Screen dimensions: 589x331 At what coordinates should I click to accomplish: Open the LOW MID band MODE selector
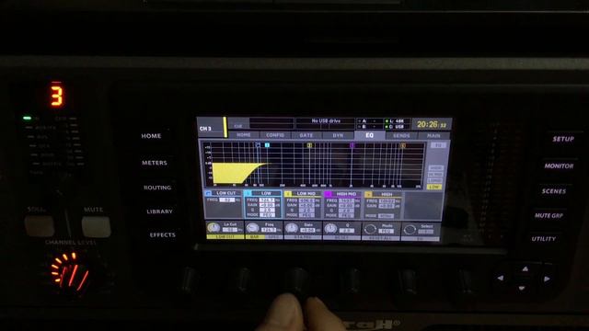coord(306,215)
